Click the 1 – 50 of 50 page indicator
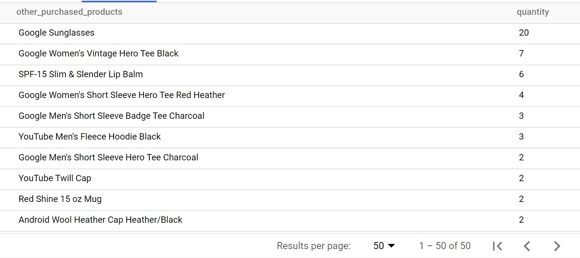The height and width of the screenshot is (258, 580). coord(445,246)
